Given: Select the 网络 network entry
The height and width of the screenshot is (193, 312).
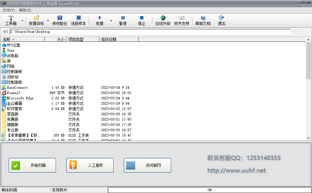Looking at the screenshot, I should [x=8, y=66].
